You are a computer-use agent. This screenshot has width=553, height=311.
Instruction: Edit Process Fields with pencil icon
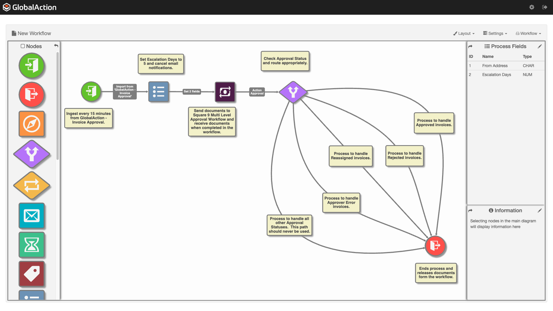tap(539, 46)
